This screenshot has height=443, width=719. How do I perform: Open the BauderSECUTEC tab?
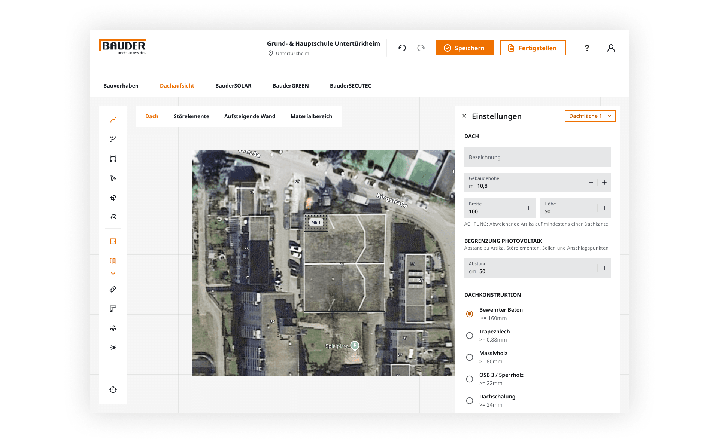(x=351, y=86)
